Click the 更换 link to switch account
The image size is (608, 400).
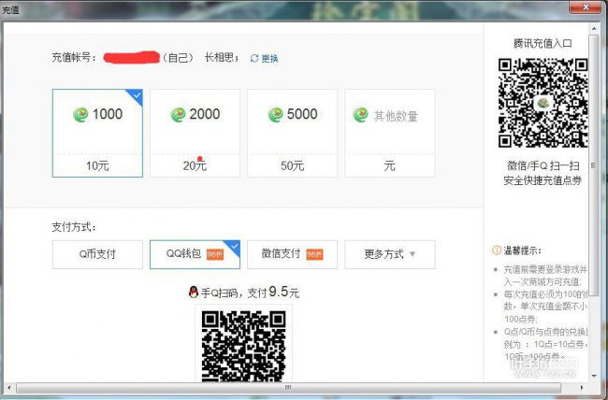coord(269,58)
